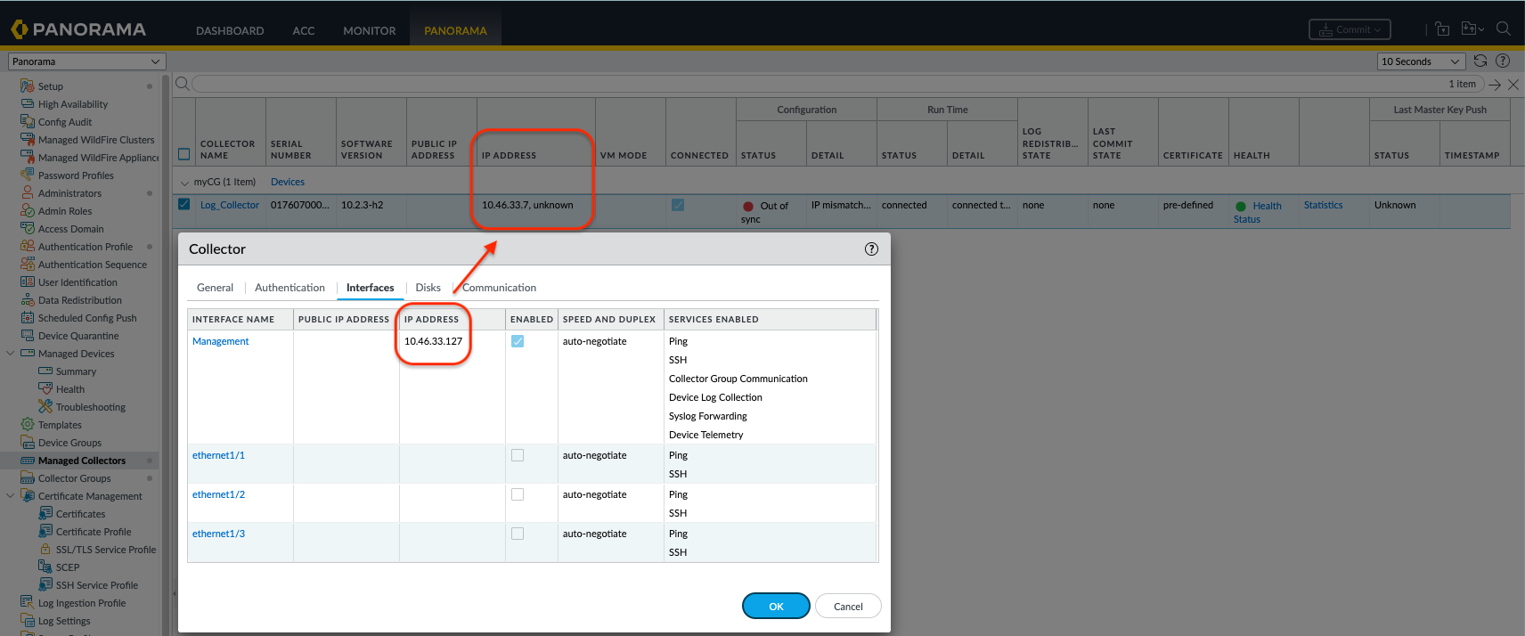Click the Collector Groups icon
The width and height of the screenshot is (1525, 636).
(27, 478)
